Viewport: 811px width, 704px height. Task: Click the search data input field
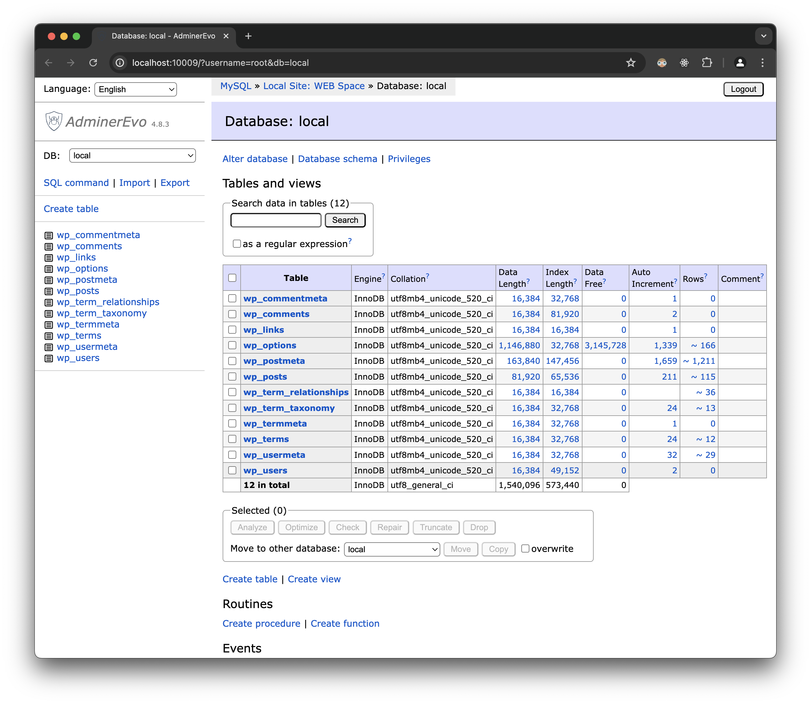pyautogui.click(x=275, y=220)
